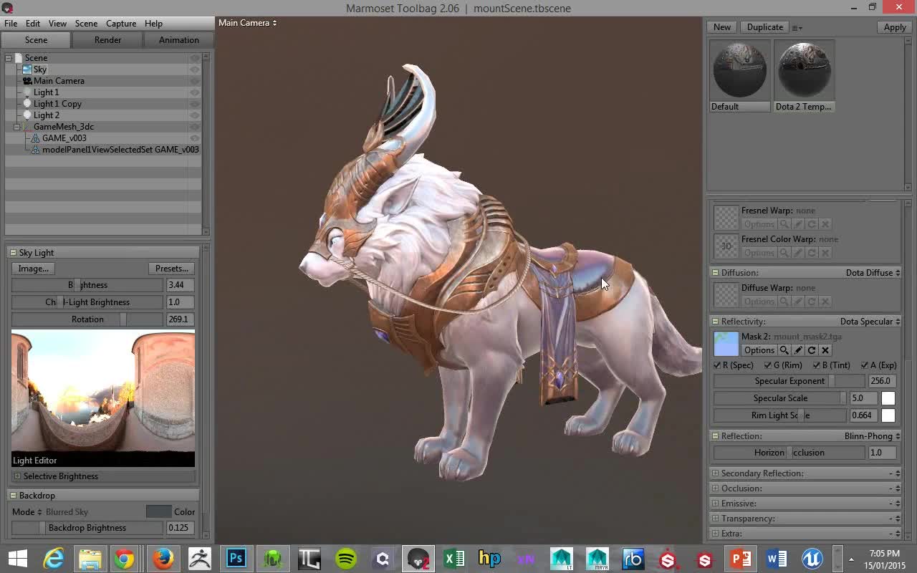
Task: Launch Firefox from the taskbar
Action: point(163,558)
